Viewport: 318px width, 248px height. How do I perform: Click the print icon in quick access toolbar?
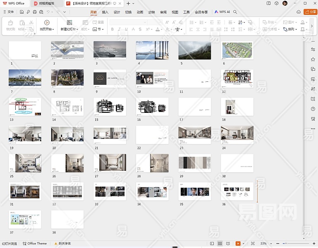tap(34, 12)
